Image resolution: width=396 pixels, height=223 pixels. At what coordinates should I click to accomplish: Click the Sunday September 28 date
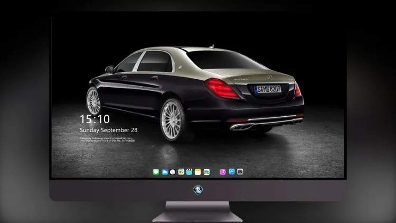click(109, 130)
